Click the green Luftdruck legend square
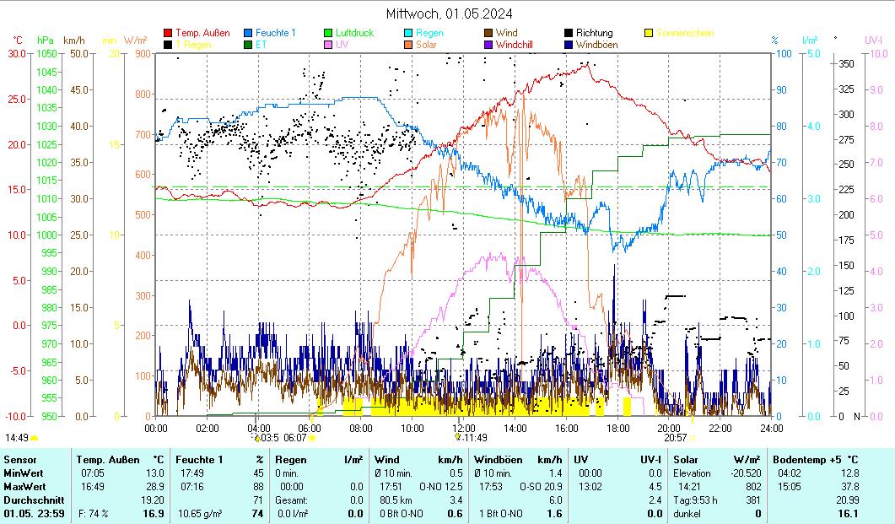This screenshot has width=895, height=524. click(329, 33)
